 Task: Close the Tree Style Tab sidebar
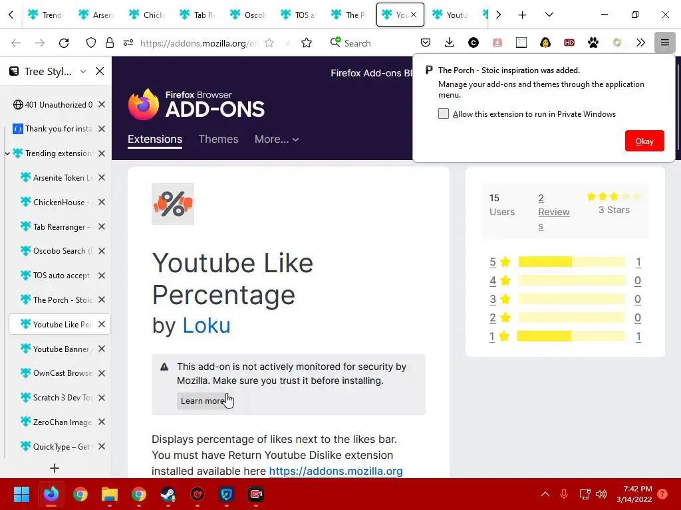(x=100, y=71)
